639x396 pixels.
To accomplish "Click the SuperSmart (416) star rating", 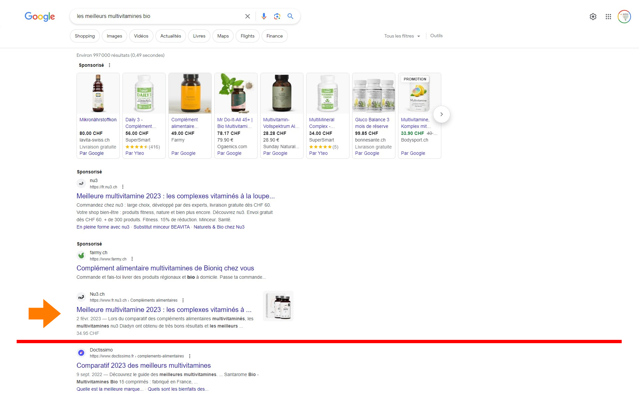I will click(x=143, y=147).
